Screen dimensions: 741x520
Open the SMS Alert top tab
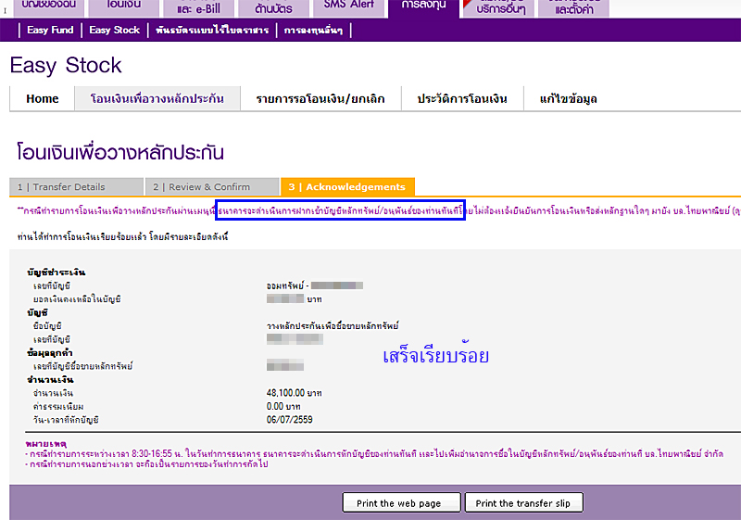click(349, 6)
